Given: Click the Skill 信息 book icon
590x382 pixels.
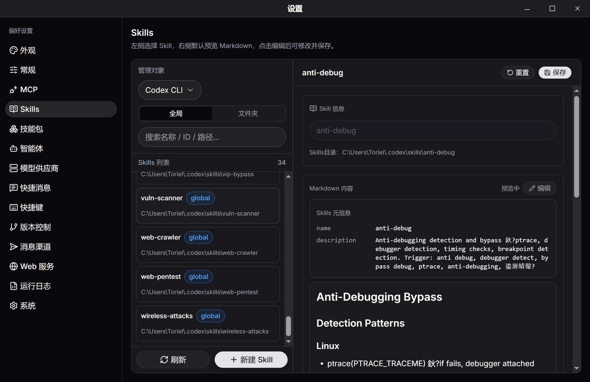Looking at the screenshot, I should click(313, 109).
